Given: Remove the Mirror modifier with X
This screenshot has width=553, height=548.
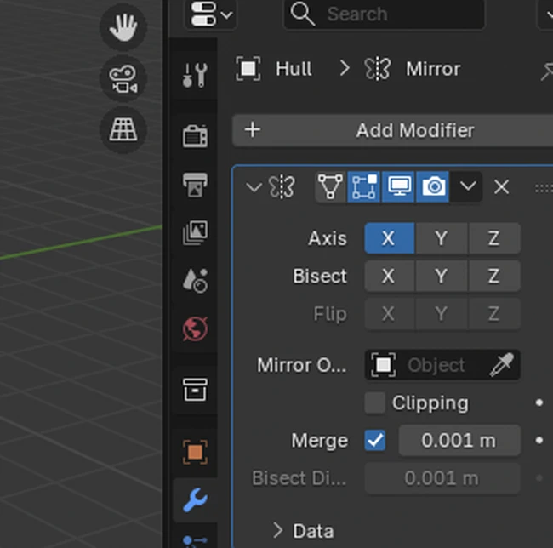Looking at the screenshot, I should click(501, 186).
